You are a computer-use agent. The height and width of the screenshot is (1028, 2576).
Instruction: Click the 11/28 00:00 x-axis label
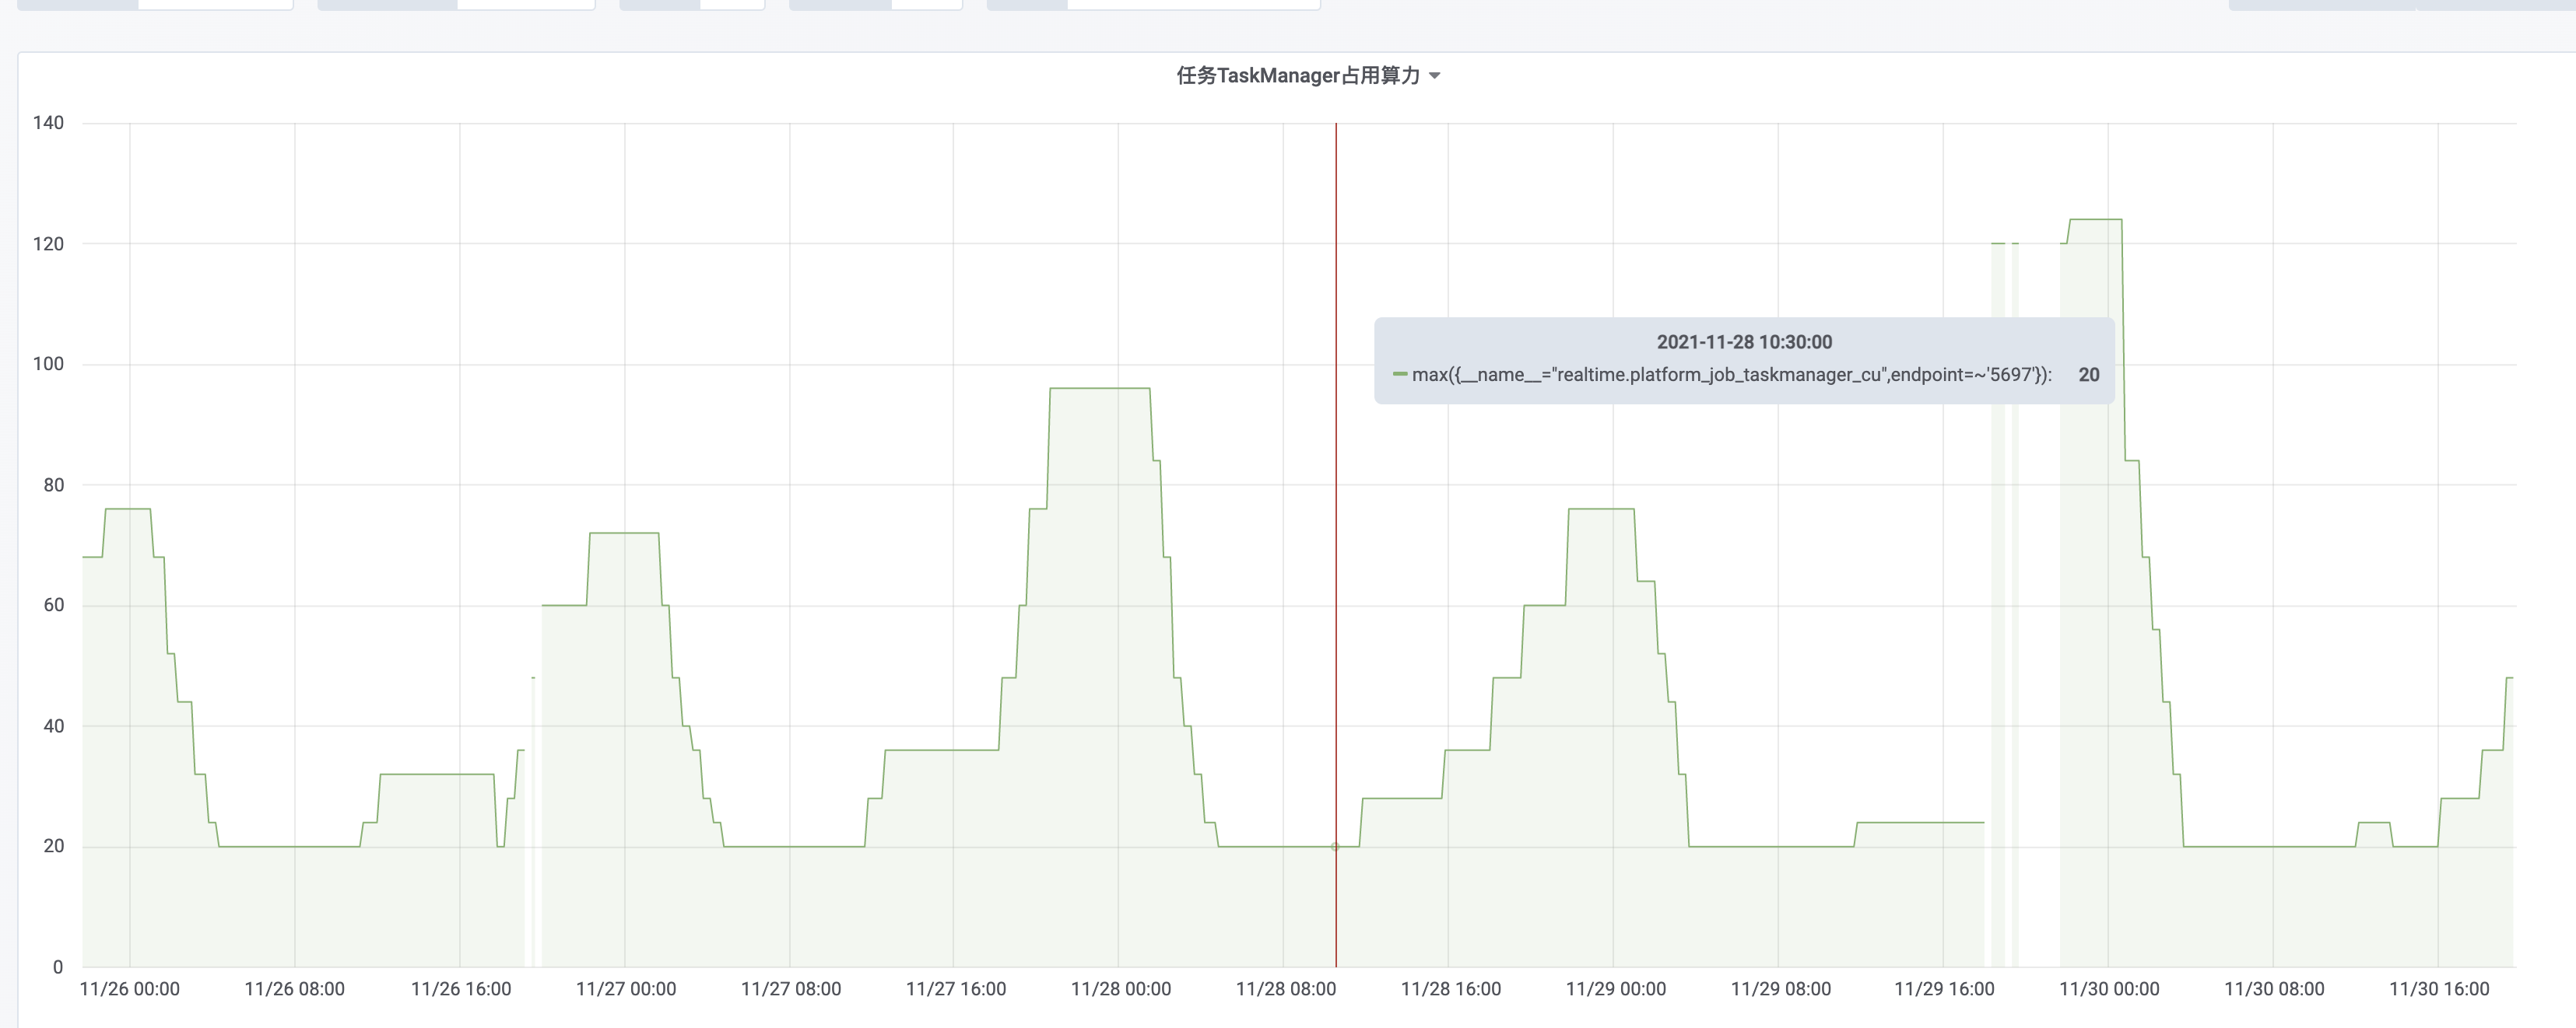(x=1120, y=989)
